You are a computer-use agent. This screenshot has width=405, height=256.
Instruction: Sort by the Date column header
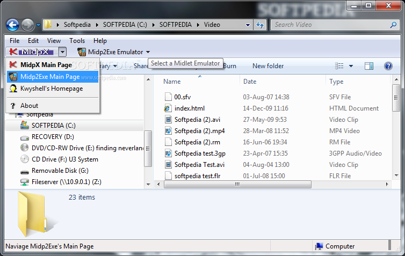[x=250, y=82]
